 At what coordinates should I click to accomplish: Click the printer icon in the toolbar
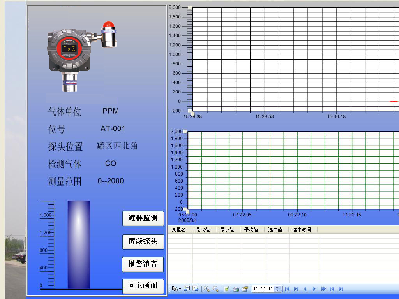(x=236, y=289)
